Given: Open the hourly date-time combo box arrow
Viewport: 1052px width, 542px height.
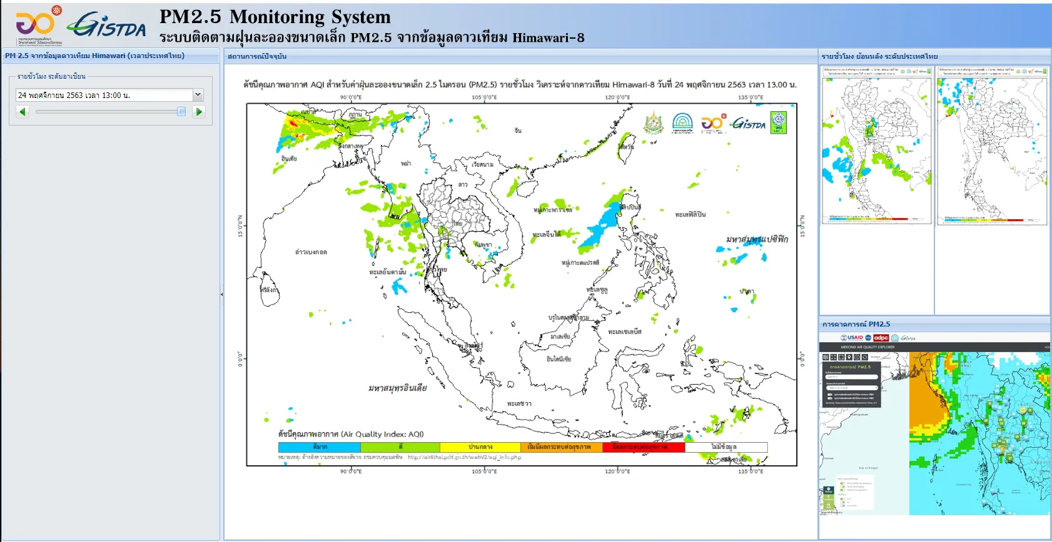Looking at the screenshot, I should [198, 95].
